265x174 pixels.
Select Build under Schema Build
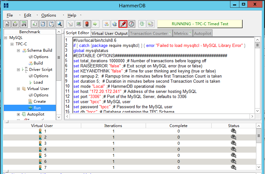pos(38,63)
